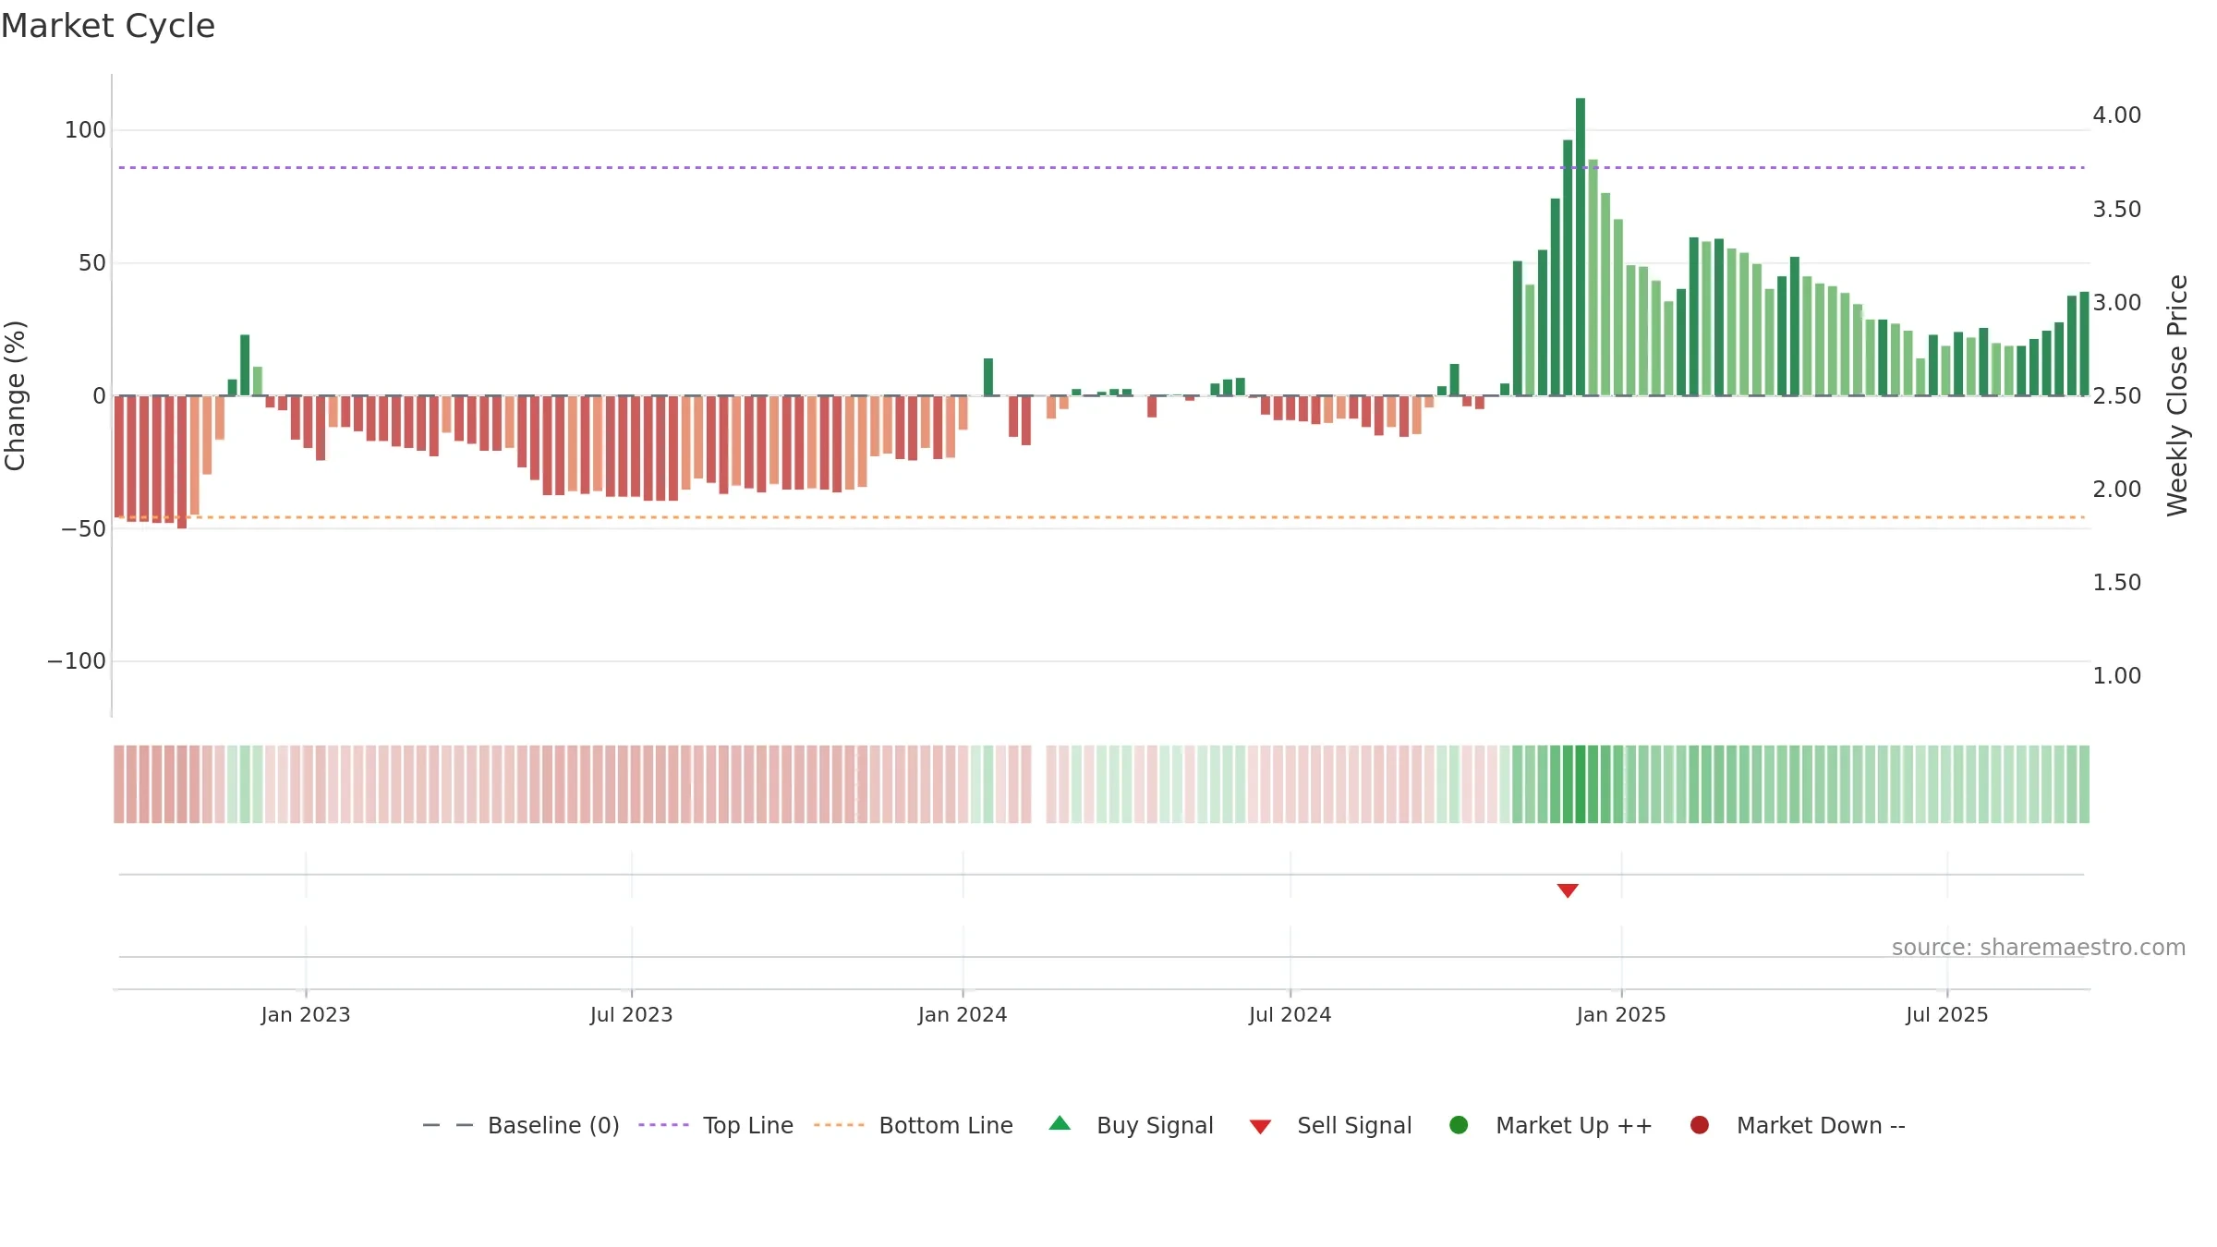Click the green Buy Signal triangle icon
The image size is (2217, 1247).
(x=1060, y=1123)
